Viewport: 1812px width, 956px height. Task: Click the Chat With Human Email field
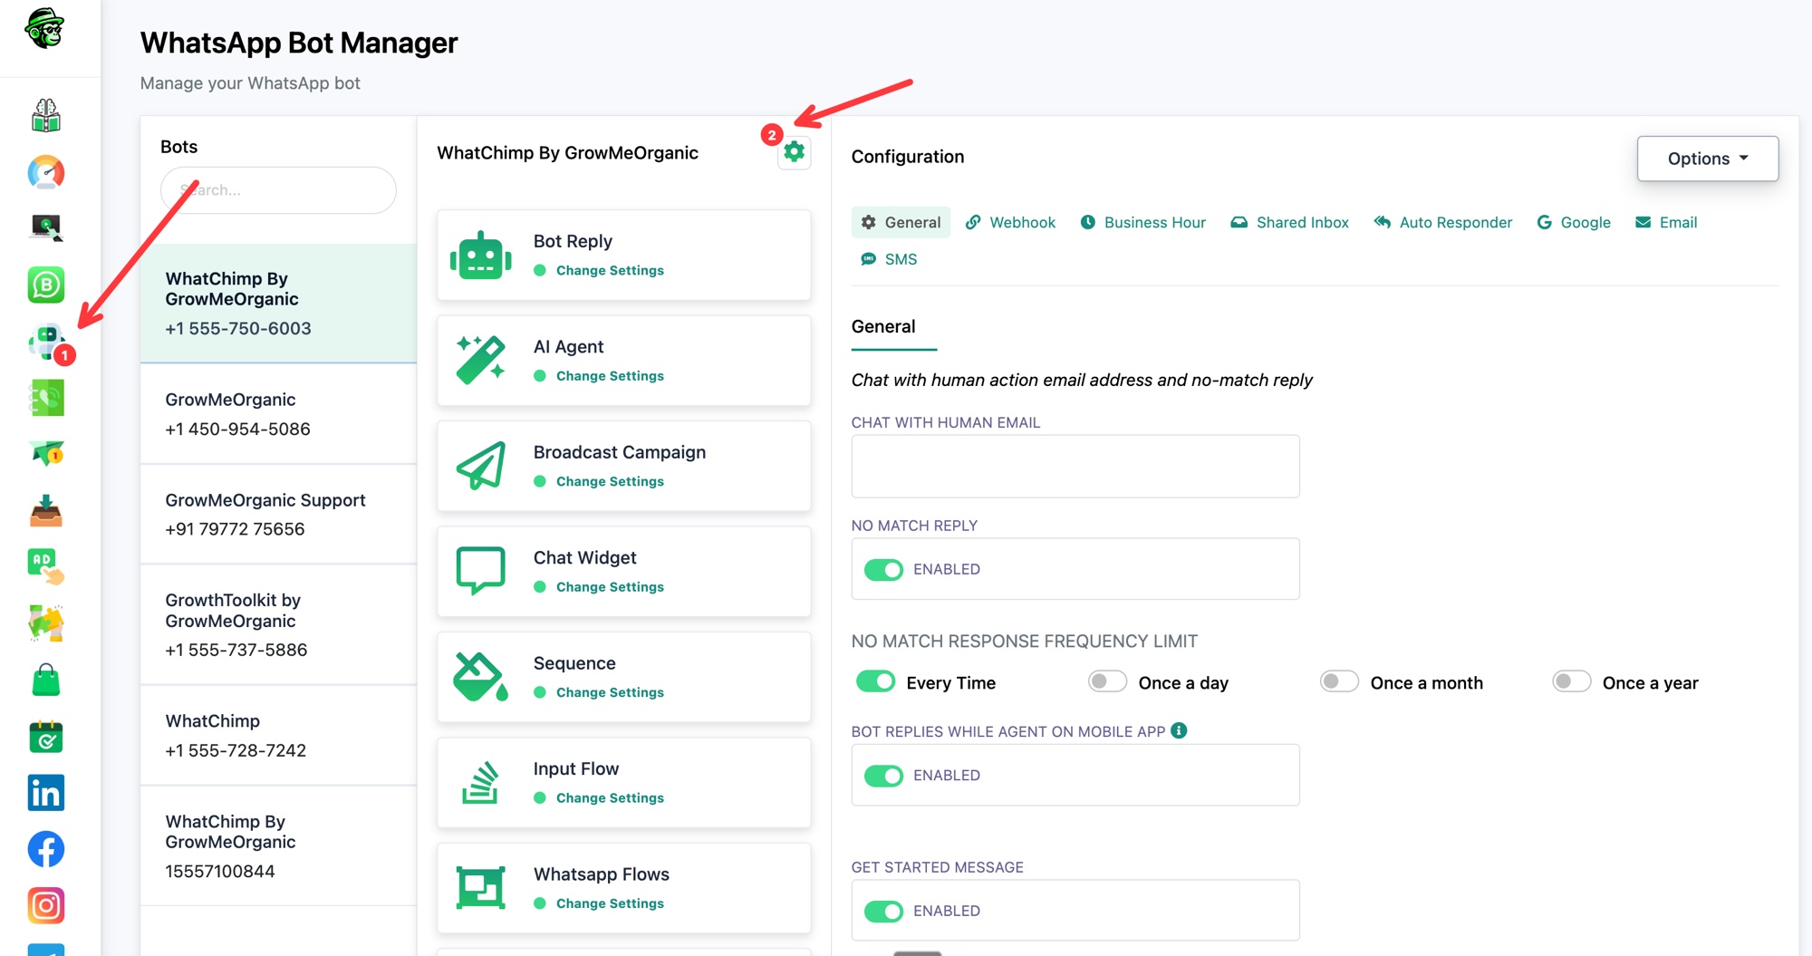coord(1075,466)
